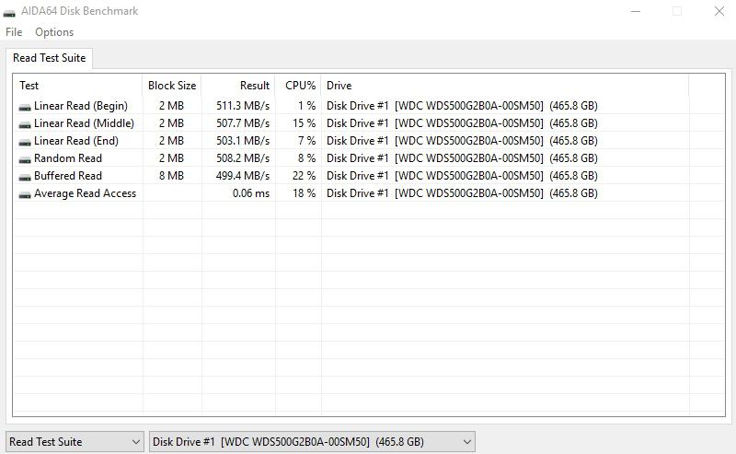Select the Linear Read (Middle) row label
Image resolution: width=736 pixels, height=454 pixels.
[84, 123]
